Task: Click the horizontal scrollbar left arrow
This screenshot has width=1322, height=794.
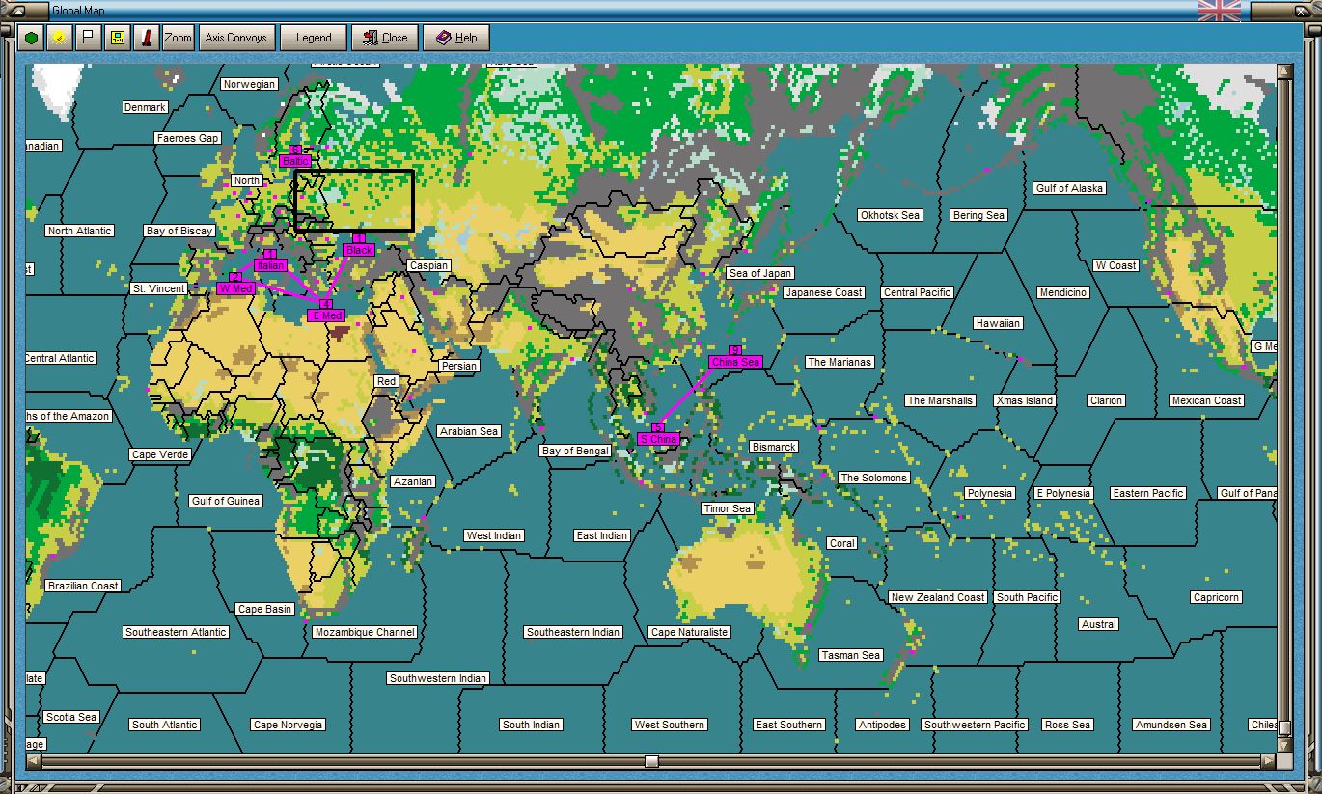Action: (x=33, y=761)
